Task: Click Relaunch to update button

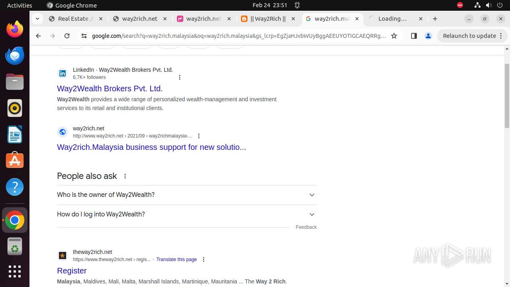Action: [472, 36]
